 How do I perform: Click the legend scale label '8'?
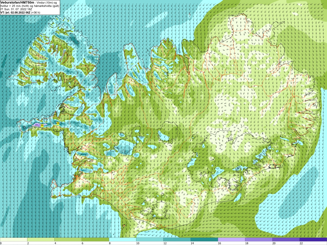point(110,243)
